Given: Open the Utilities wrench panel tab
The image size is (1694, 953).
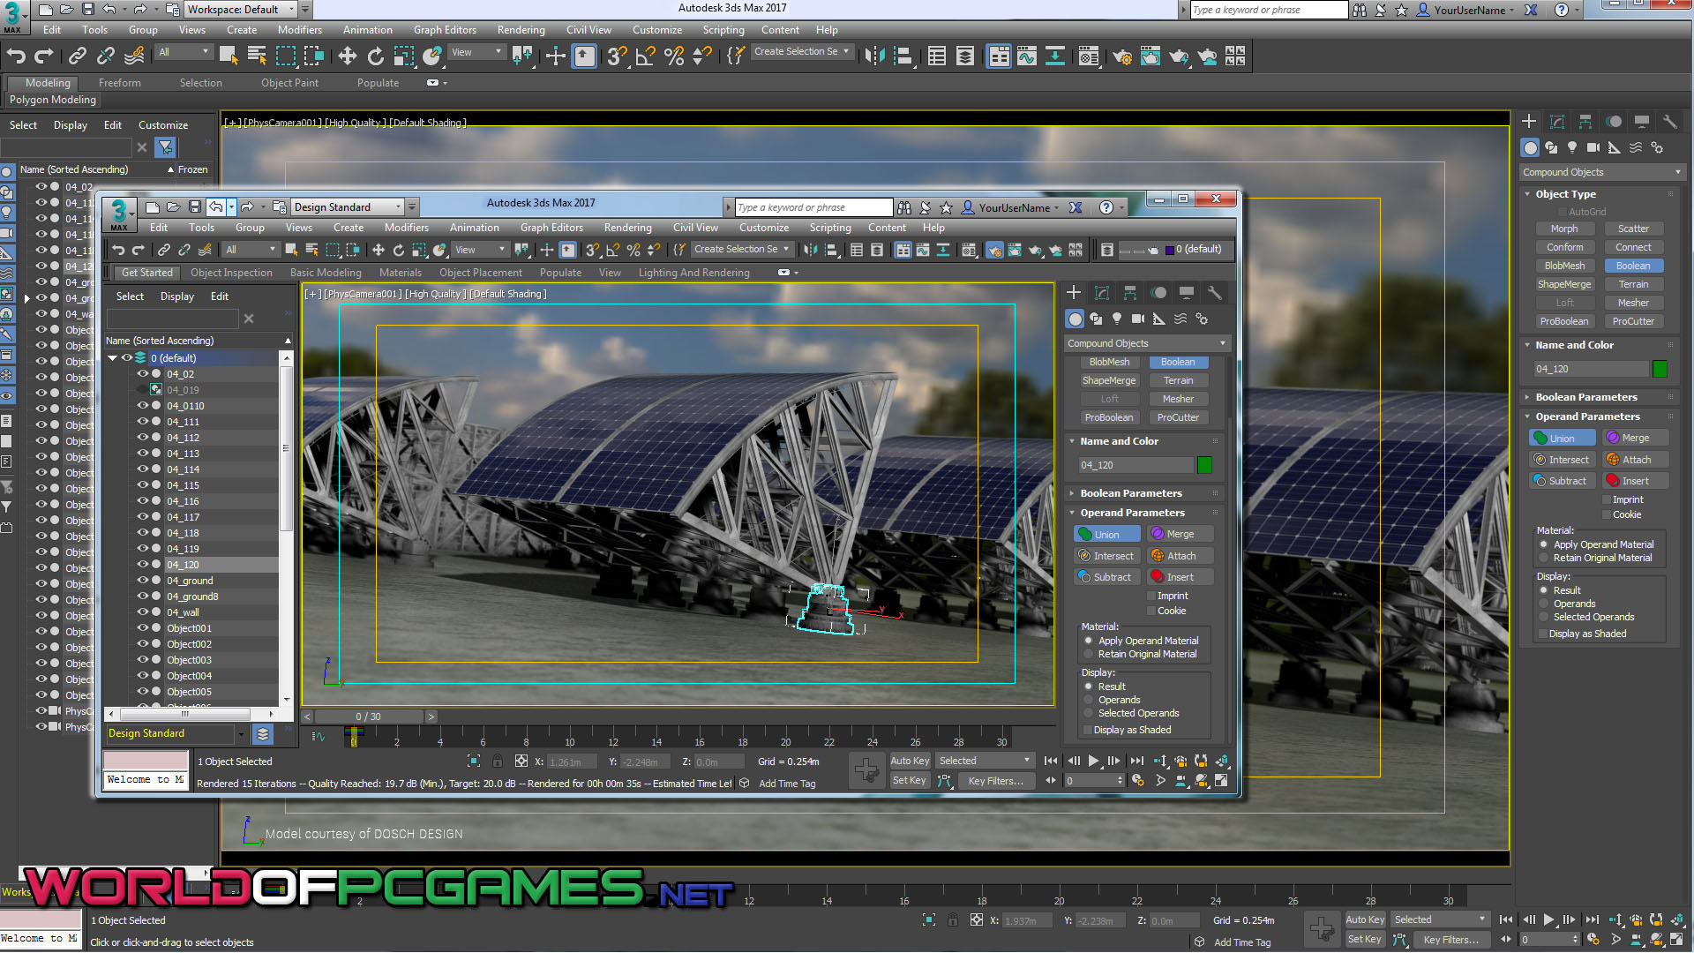Looking at the screenshot, I should coord(1669,122).
